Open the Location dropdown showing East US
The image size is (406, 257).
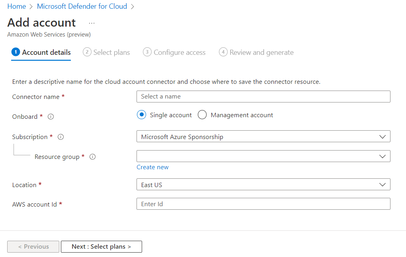(x=264, y=184)
